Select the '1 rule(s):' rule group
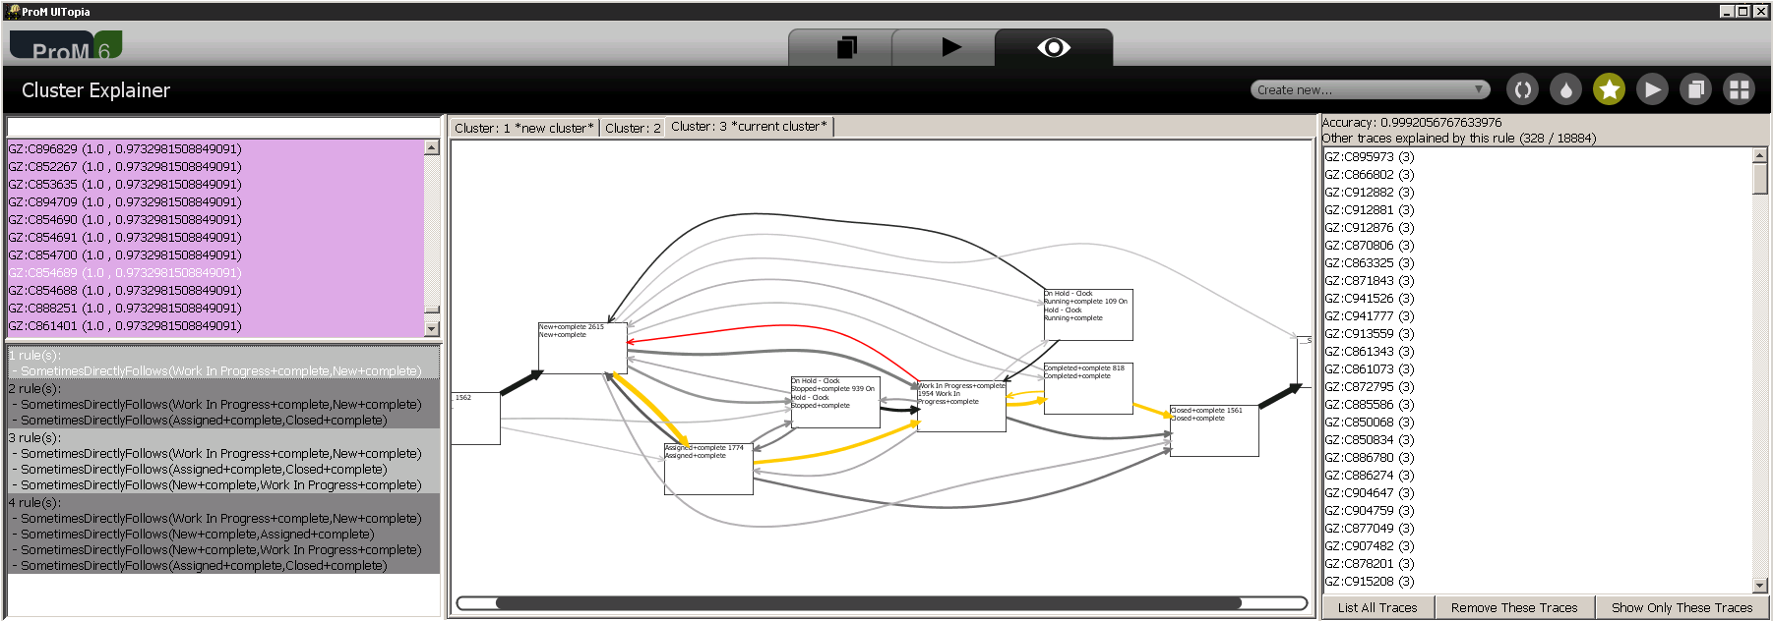Viewport: 1773px width, 621px height. [223, 363]
